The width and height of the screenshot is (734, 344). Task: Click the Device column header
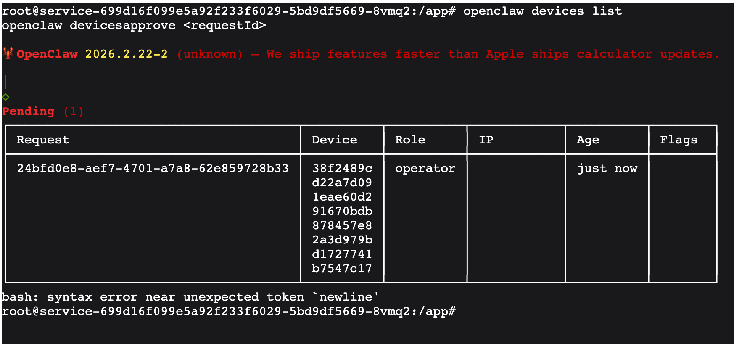point(334,140)
